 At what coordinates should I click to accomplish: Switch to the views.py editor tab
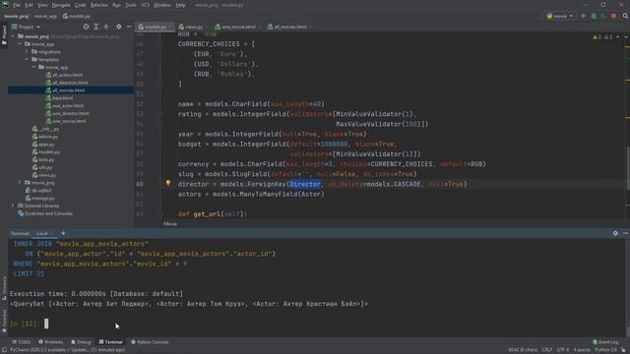[193, 27]
